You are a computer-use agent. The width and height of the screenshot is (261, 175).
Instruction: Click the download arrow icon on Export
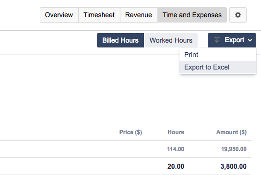pyautogui.click(x=216, y=40)
